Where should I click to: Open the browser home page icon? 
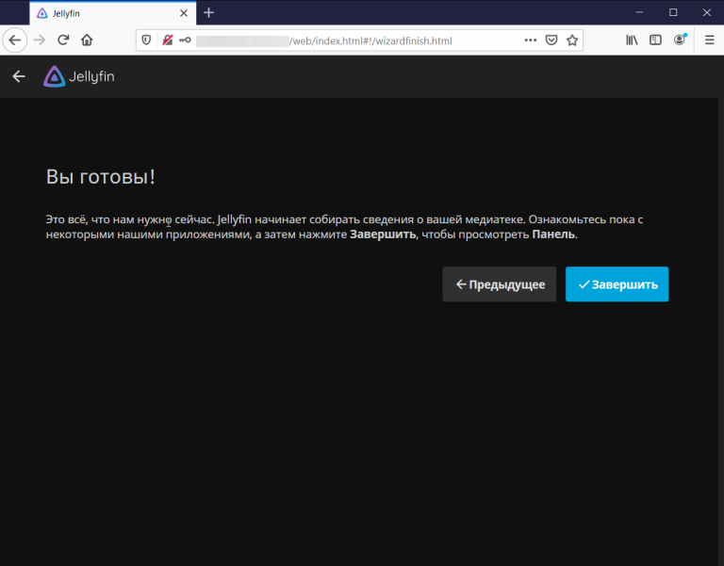click(x=87, y=40)
